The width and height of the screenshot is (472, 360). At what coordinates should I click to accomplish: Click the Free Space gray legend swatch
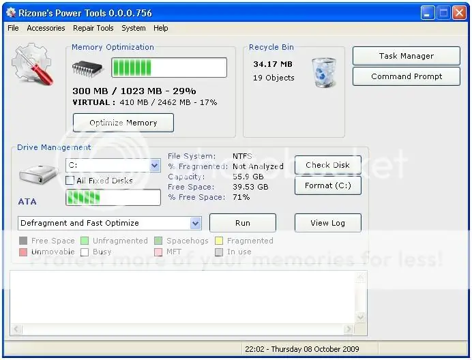23,241
